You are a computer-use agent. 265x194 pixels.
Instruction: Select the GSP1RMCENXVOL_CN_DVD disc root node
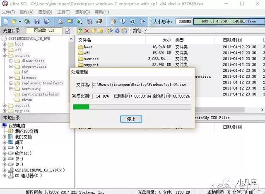point(29,39)
